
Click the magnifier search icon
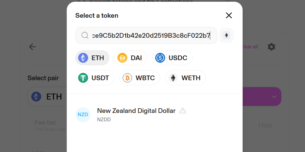(x=85, y=35)
